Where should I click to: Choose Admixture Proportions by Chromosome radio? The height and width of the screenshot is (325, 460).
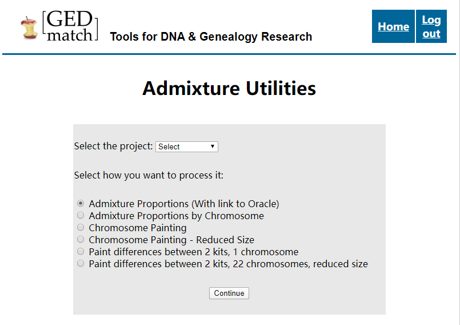click(81, 215)
